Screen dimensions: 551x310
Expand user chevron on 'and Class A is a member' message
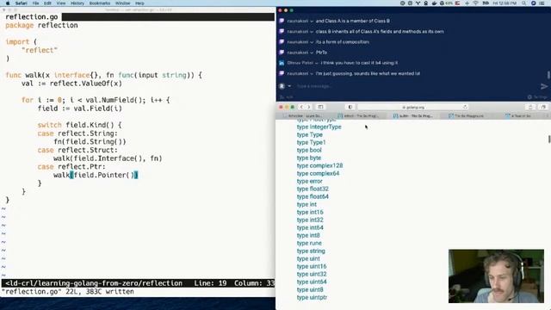coord(312,21)
